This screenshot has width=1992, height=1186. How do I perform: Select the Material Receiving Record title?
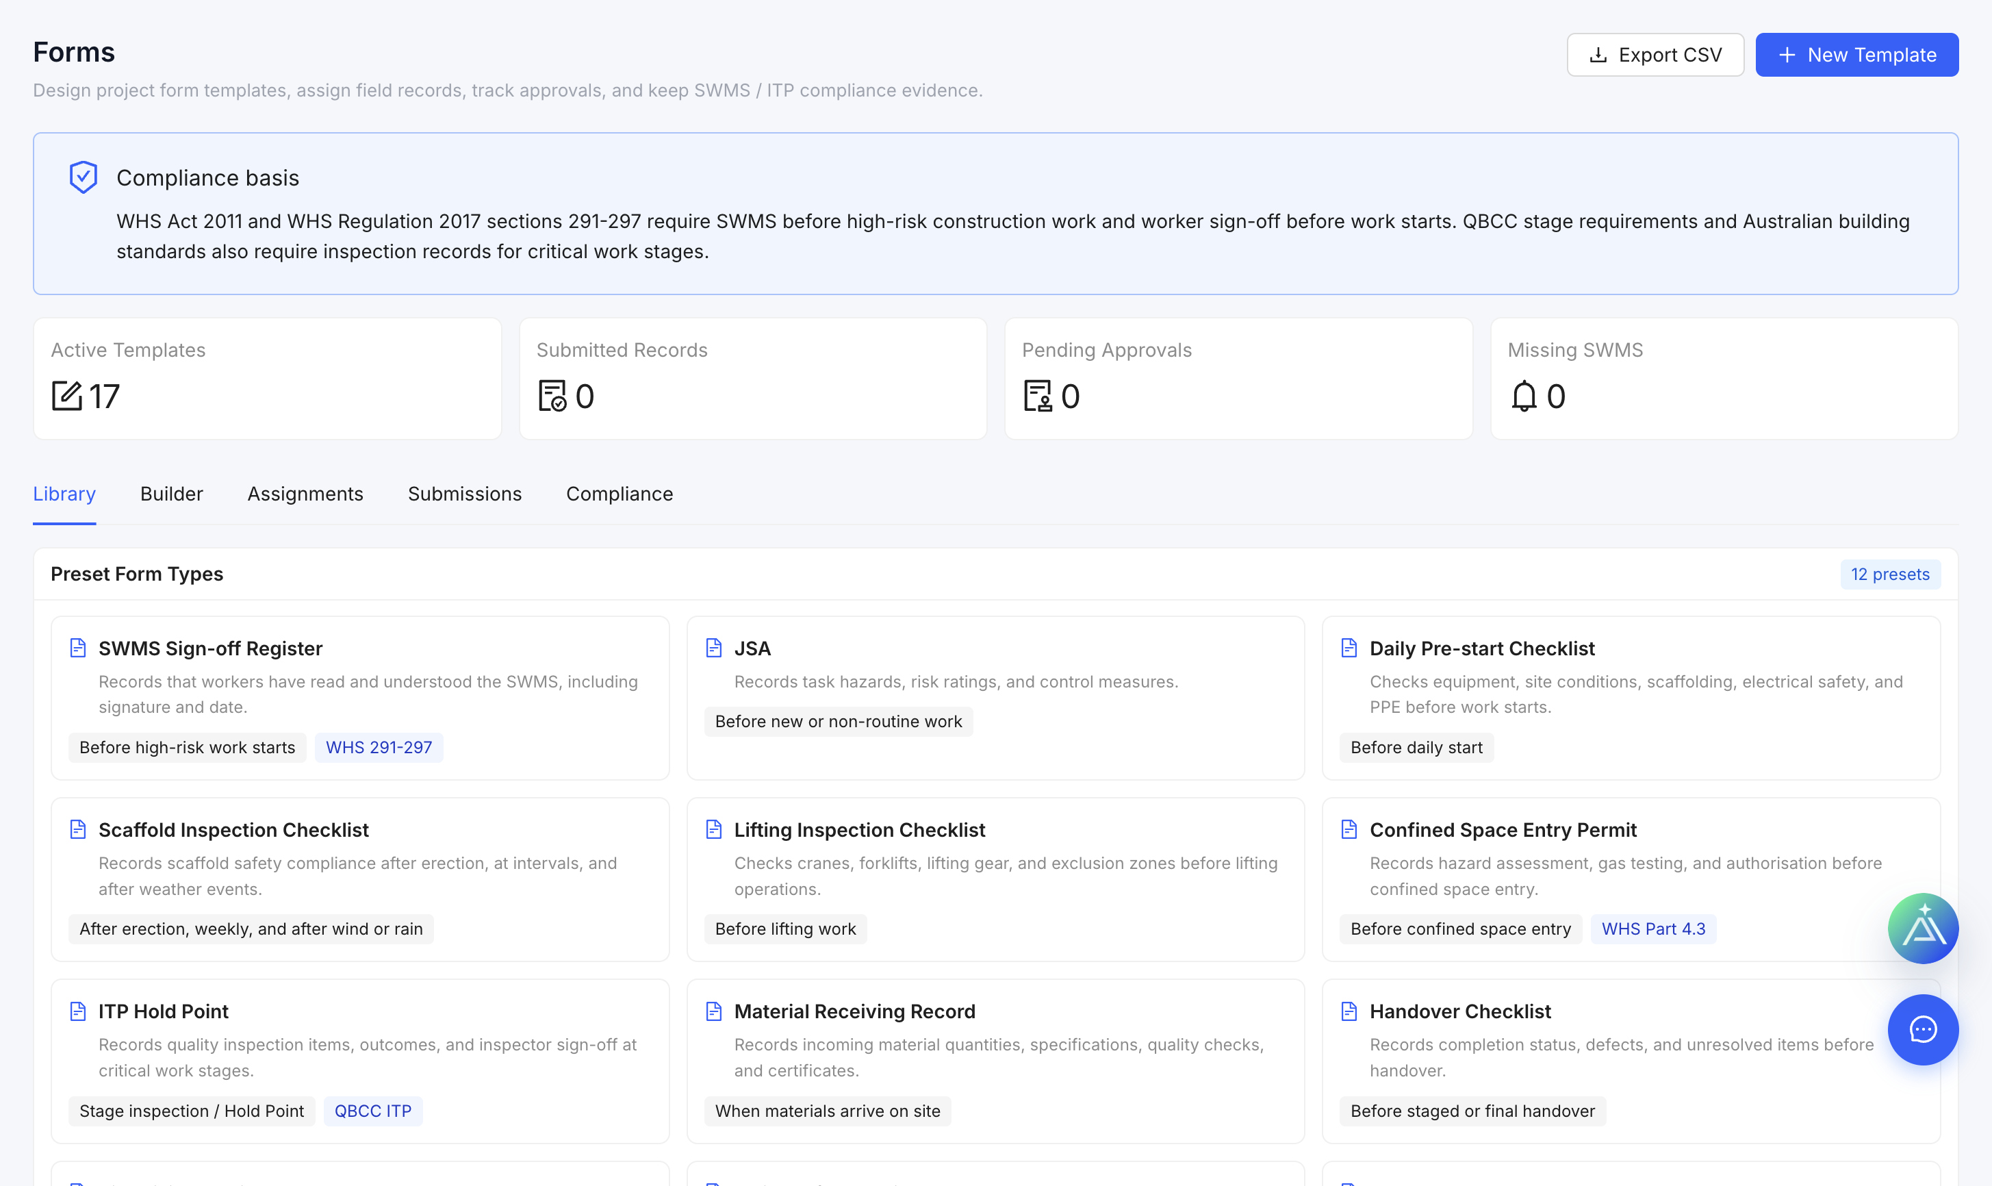[x=854, y=1011]
